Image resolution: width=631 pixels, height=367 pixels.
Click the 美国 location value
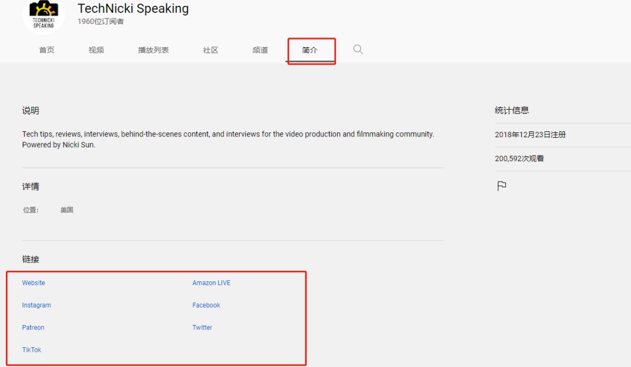coord(67,210)
